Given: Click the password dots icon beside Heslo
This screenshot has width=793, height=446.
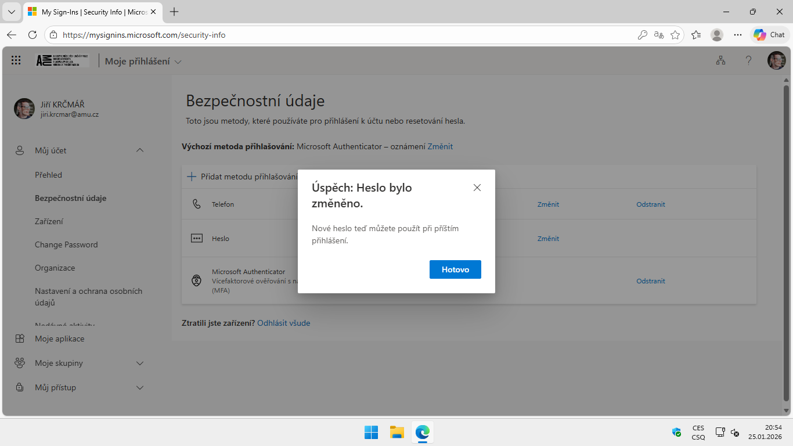Looking at the screenshot, I should (195, 238).
